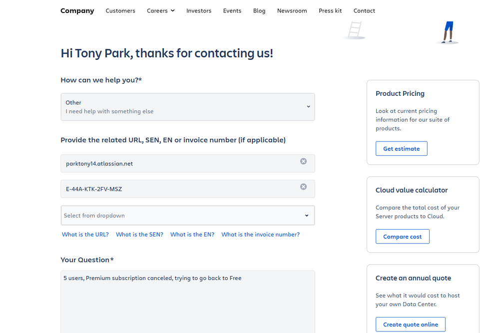This screenshot has height=333, width=499.
Task: Clear the E-44A-KTK-2FV-MSZ entry field
Action: pos(303,187)
